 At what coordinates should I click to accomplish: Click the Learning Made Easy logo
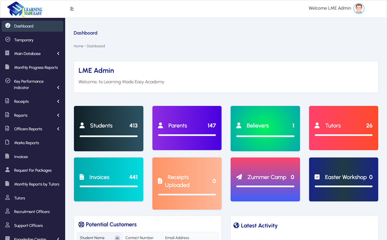pos(25,9)
